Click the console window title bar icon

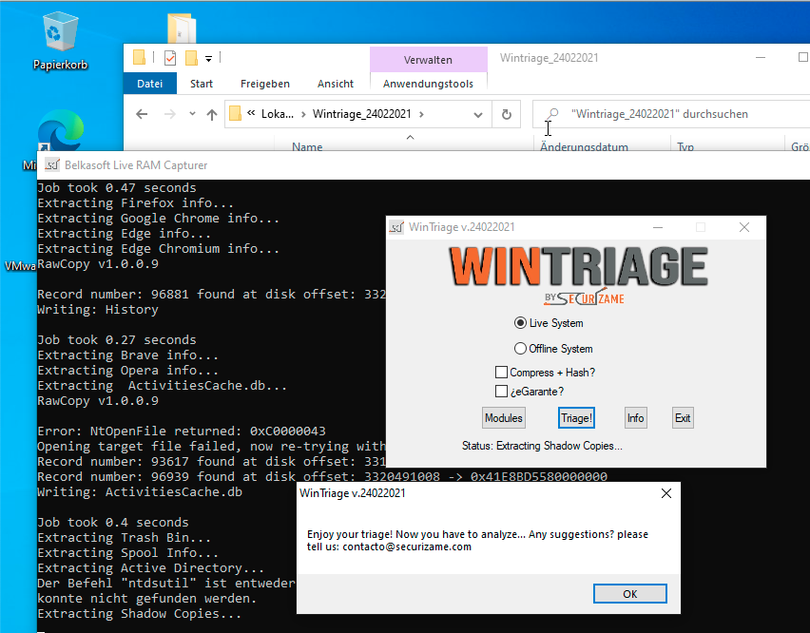[x=52, y=165]
